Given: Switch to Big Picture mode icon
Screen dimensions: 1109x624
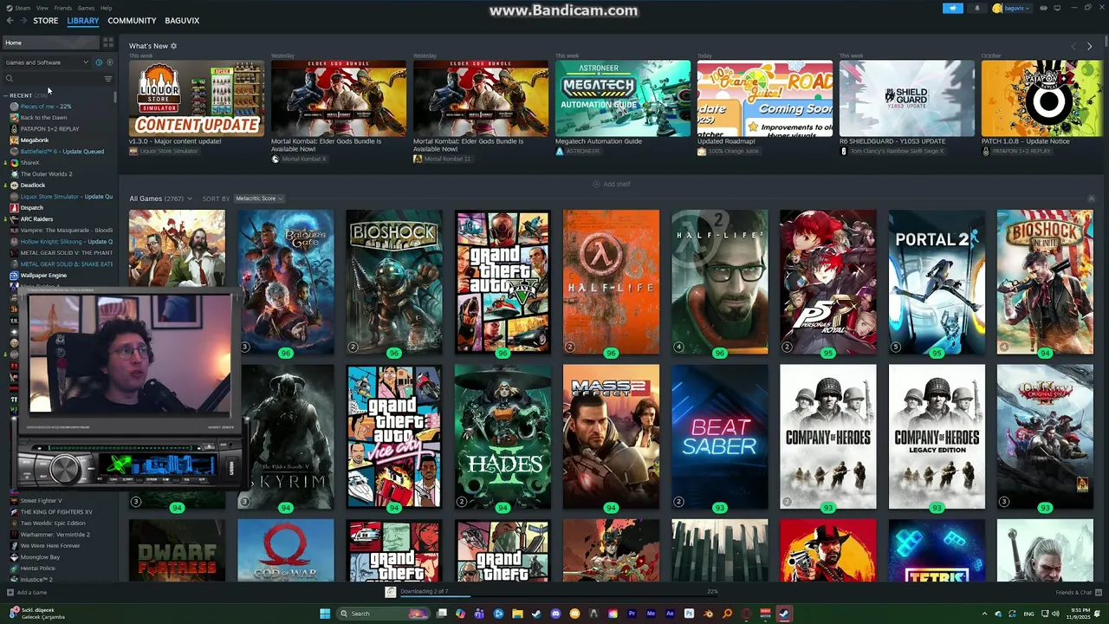Looking at the screenshot, I should (1057, 8).
